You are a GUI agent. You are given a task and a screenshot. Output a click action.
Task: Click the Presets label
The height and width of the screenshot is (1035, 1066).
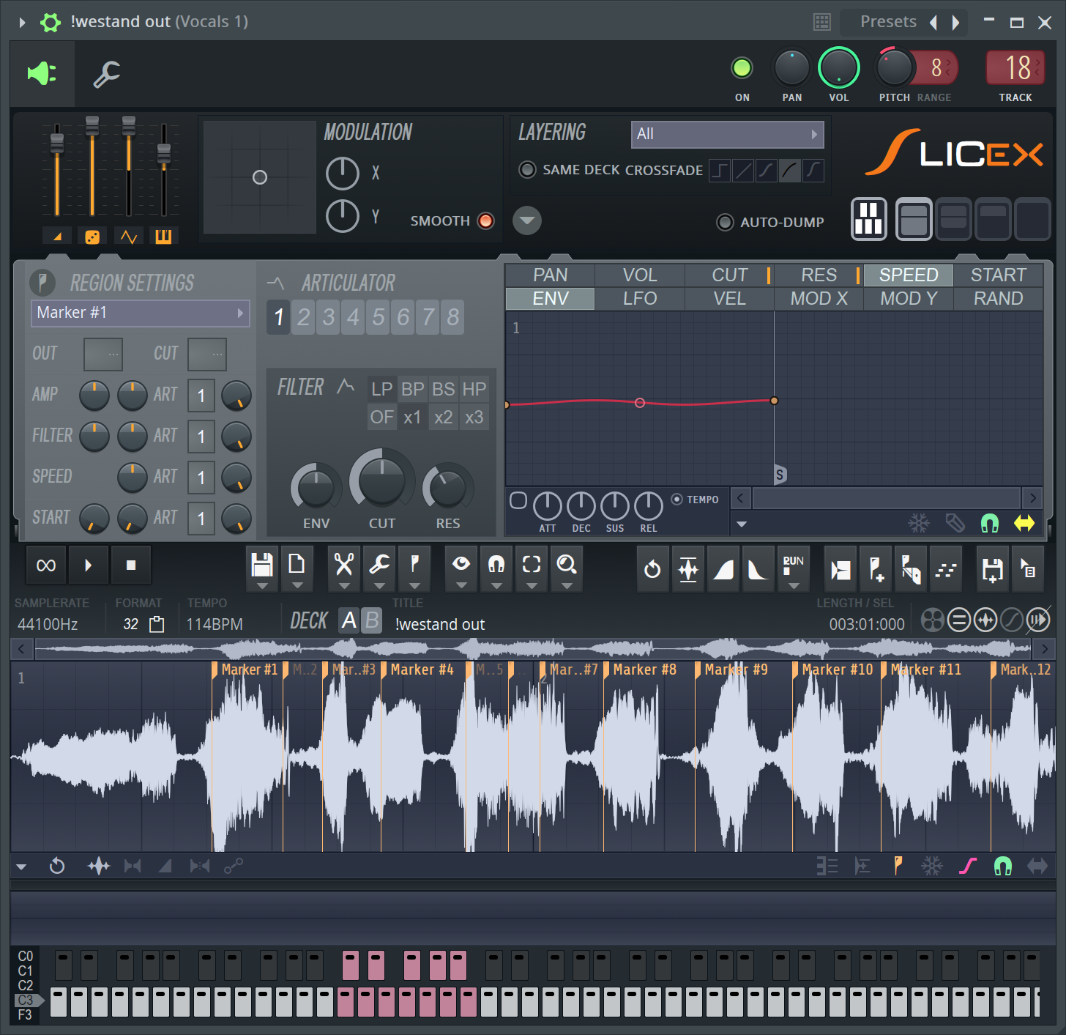point(888,22)
